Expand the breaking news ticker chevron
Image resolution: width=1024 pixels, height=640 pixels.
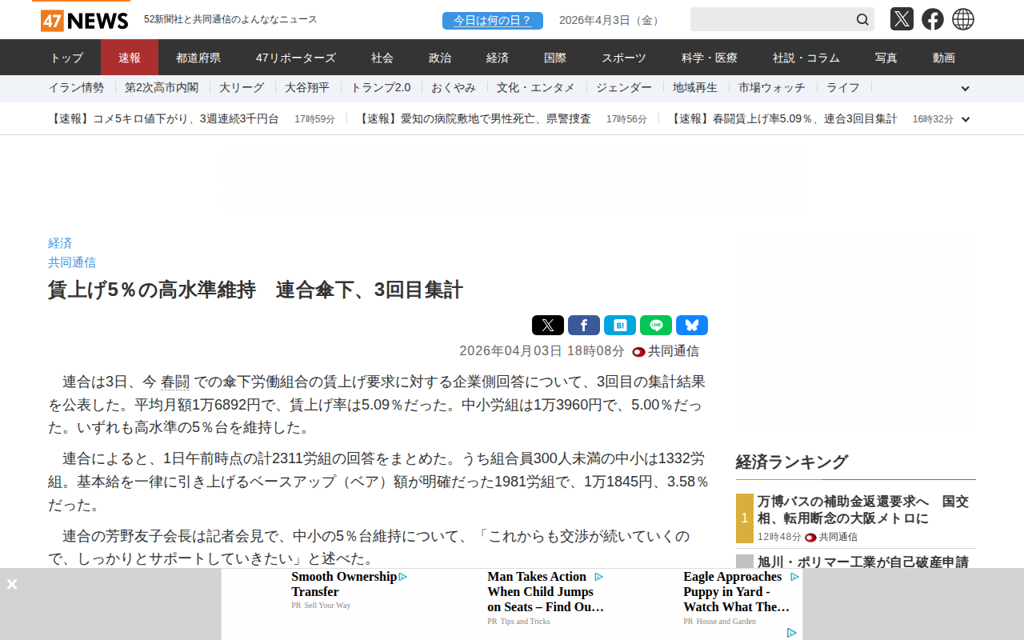[966, 119]
